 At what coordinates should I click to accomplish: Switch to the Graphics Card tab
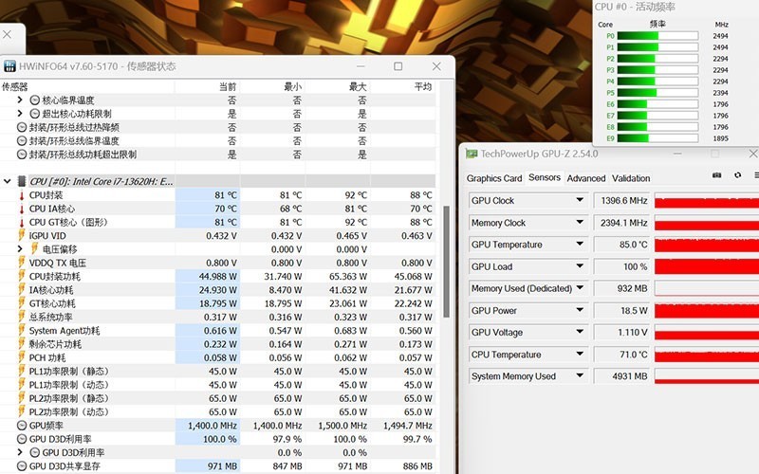[x=494, y=178]
